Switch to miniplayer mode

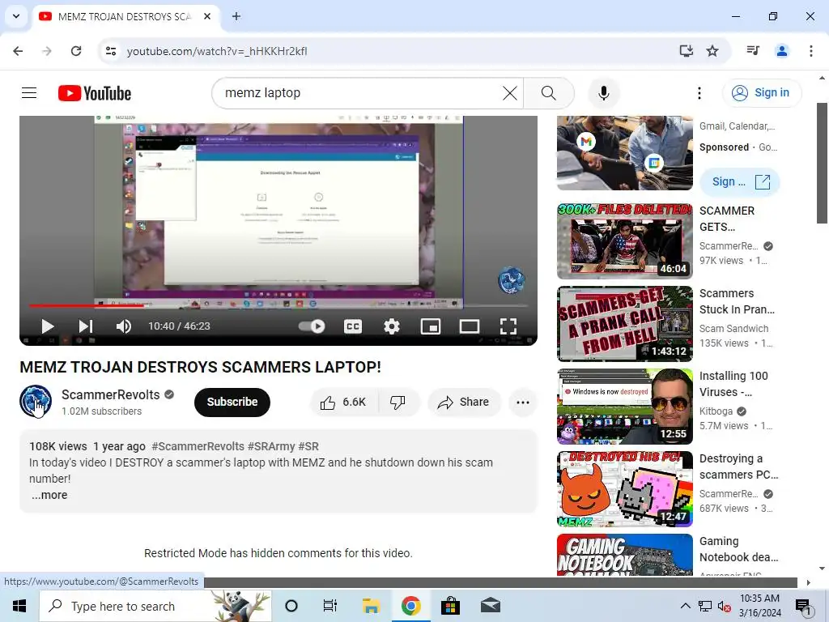point(431,326)
